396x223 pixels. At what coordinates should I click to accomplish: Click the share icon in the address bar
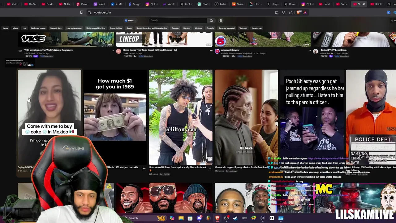pyautogui.click(x=291, y=12)
